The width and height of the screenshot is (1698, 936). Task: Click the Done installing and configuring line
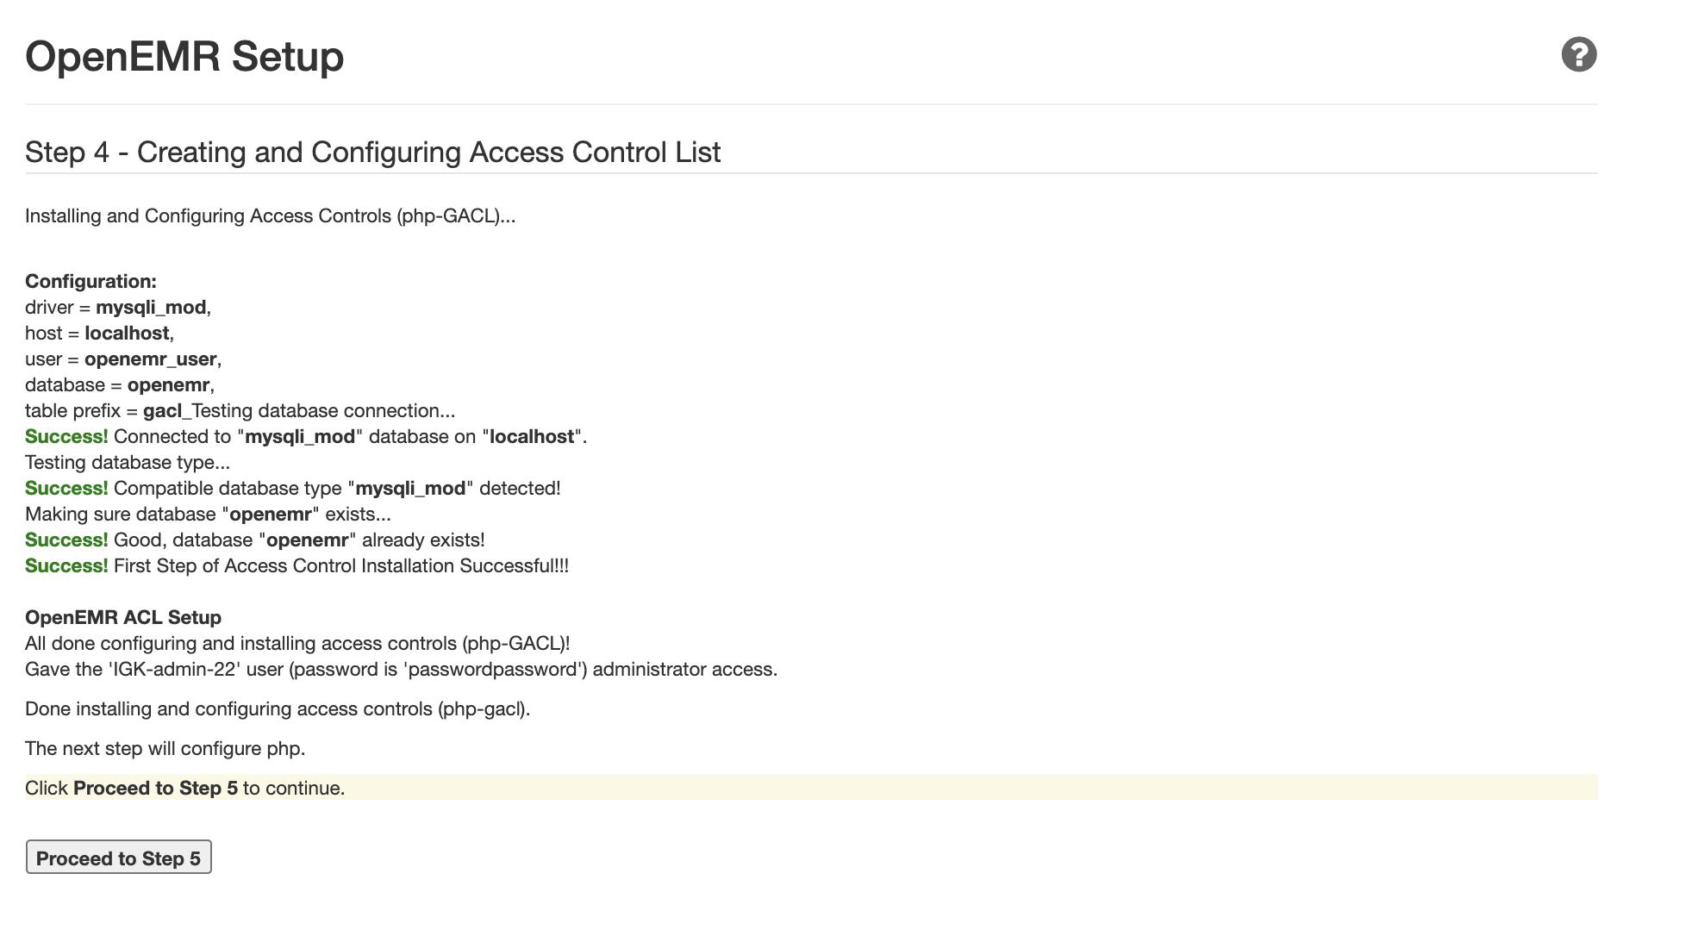coord(278,709)
